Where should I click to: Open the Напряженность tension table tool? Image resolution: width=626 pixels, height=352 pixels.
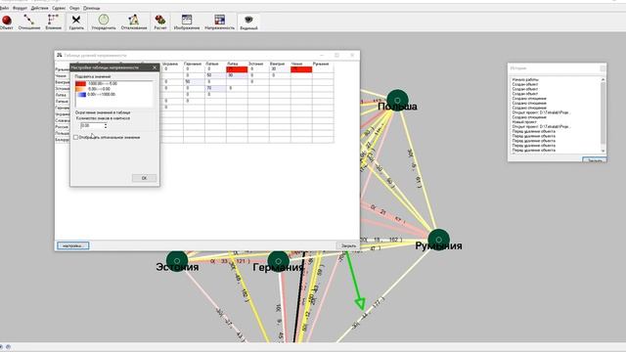219,22
